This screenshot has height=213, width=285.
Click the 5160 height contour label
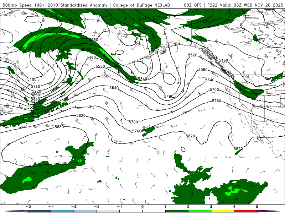coord(35,87)
